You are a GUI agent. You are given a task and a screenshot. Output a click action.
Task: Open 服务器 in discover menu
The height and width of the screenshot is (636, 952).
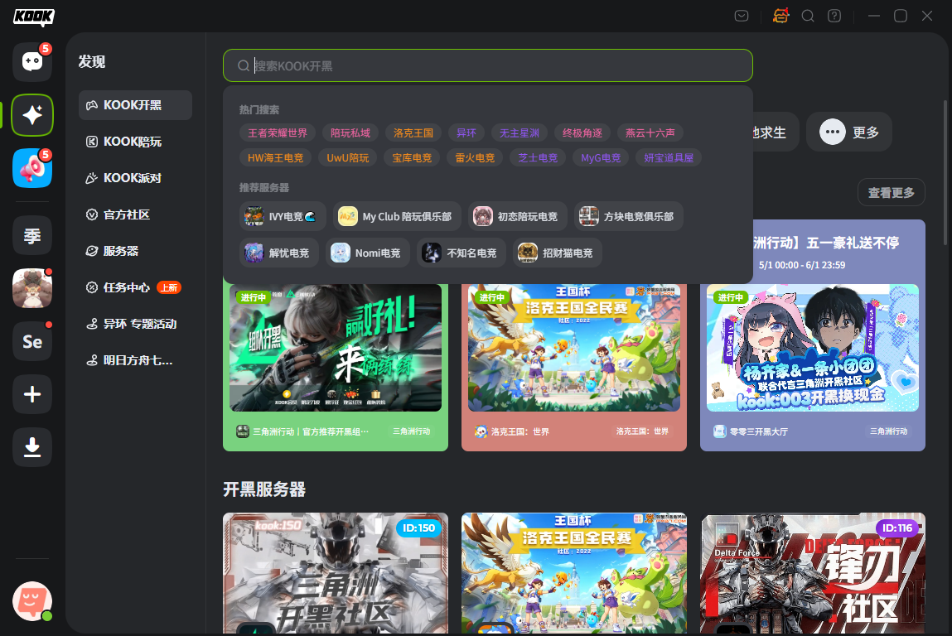[135, 251]
